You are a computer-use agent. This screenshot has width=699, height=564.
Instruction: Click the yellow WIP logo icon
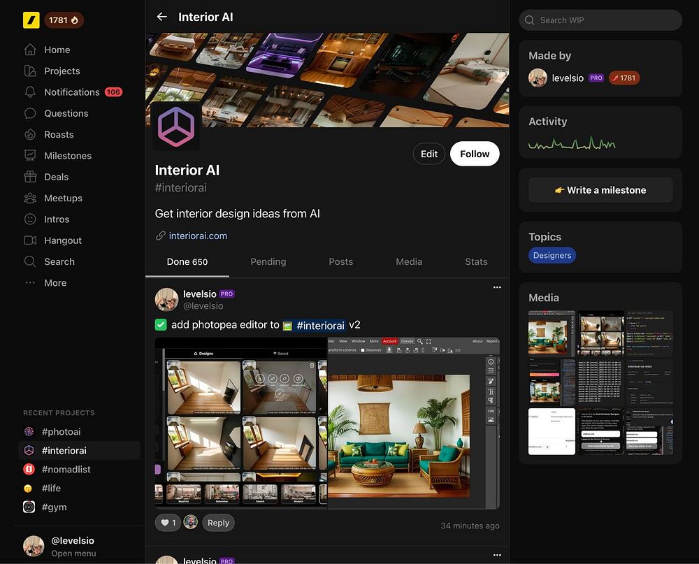[31, 20]
